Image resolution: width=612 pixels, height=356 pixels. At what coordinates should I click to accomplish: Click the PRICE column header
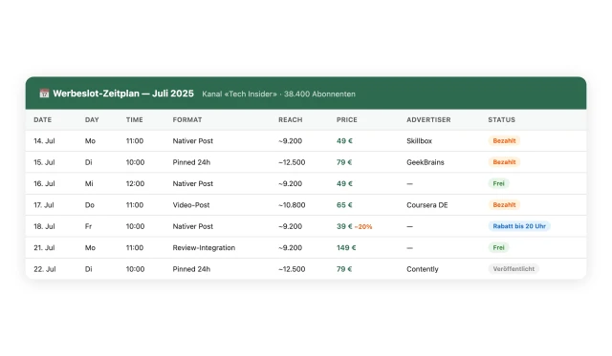coord(347,120)
